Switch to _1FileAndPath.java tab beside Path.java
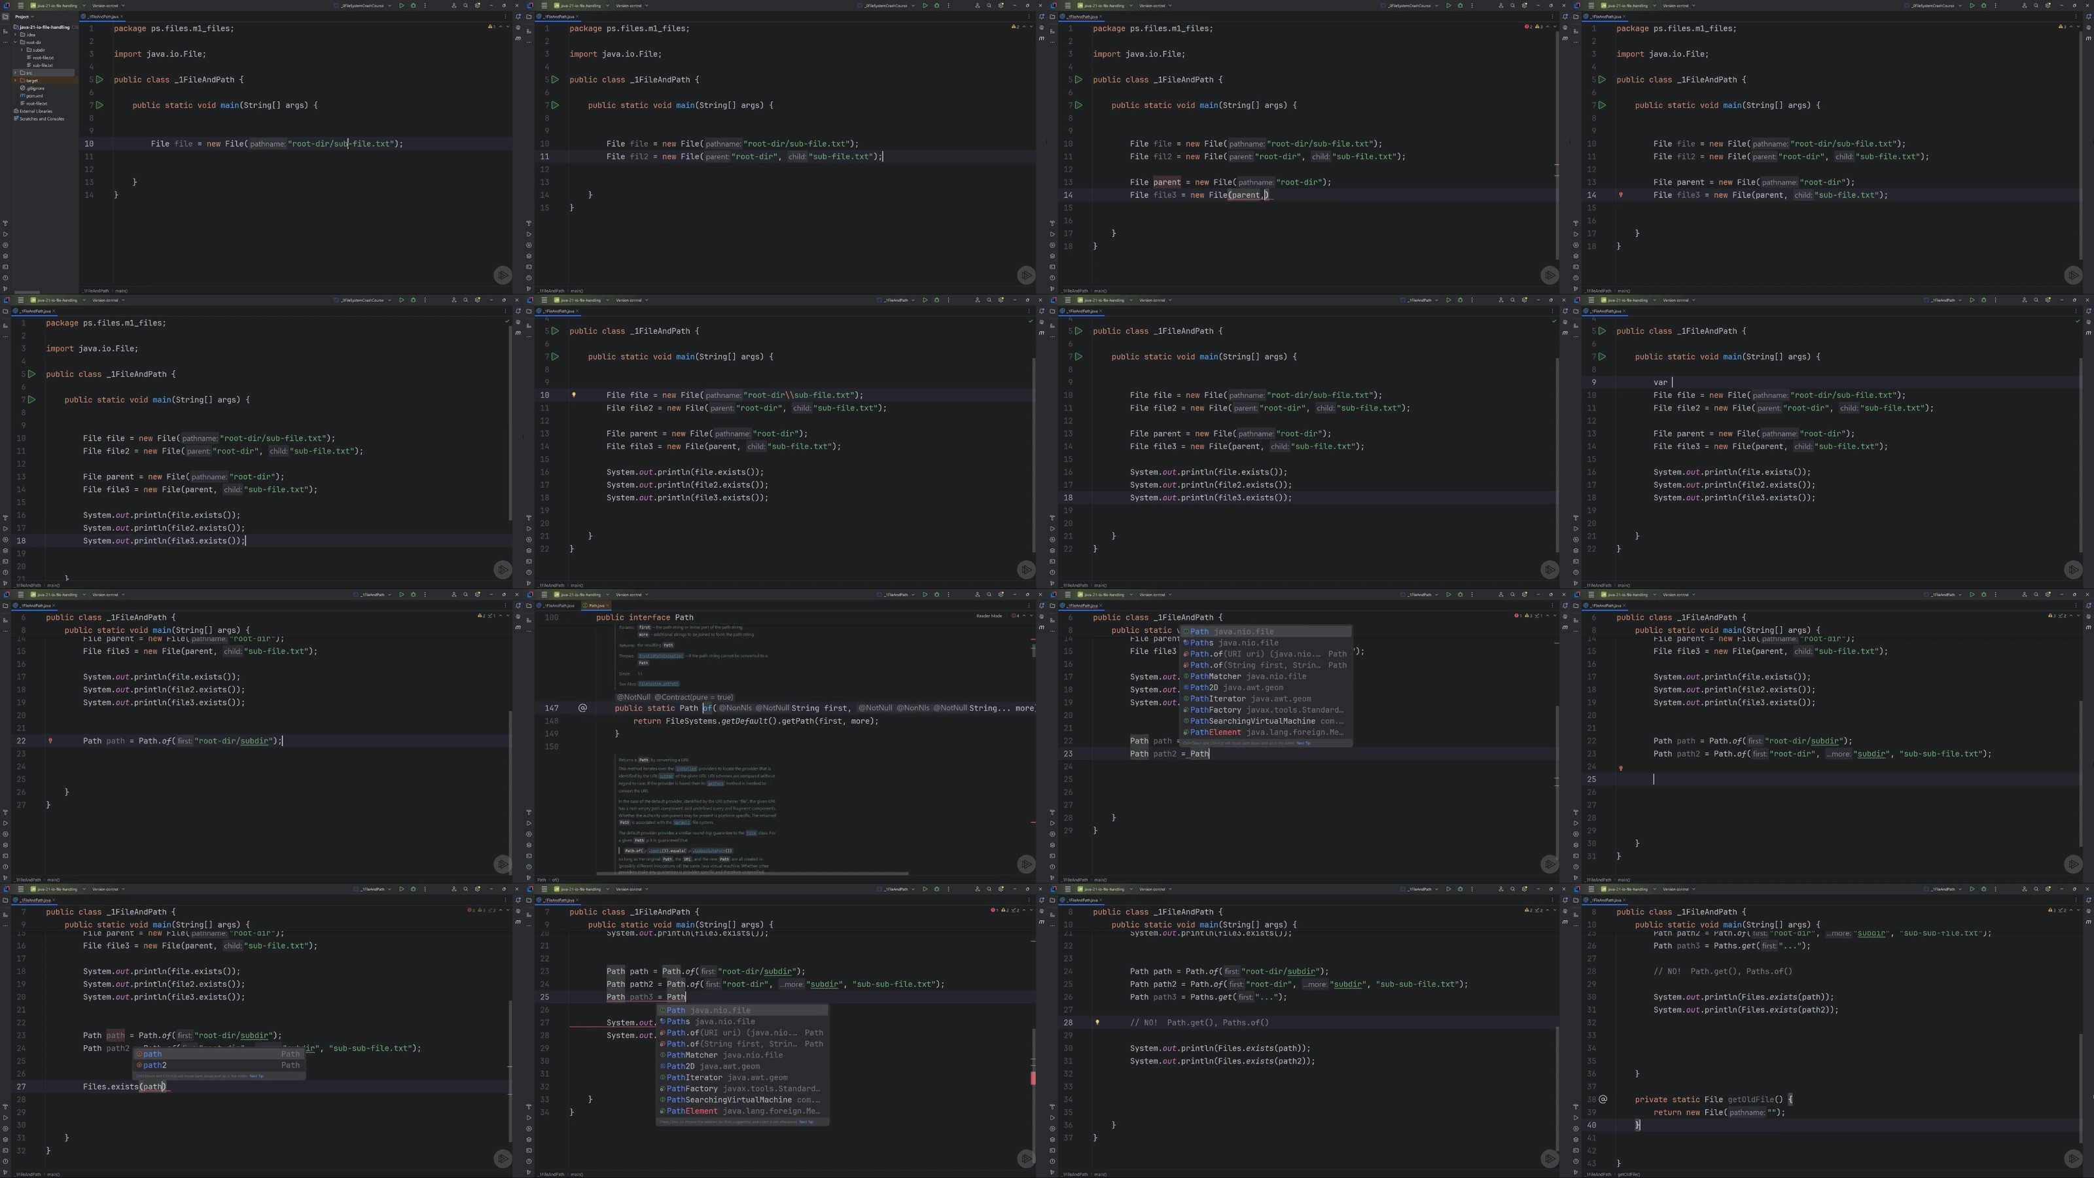This screenshot has height=1178, width=2094. coord(557,605)
